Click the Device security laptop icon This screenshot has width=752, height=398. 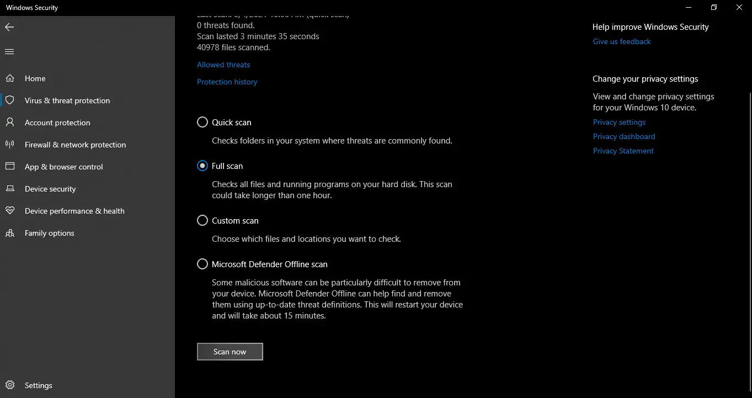tap(10, 189)
